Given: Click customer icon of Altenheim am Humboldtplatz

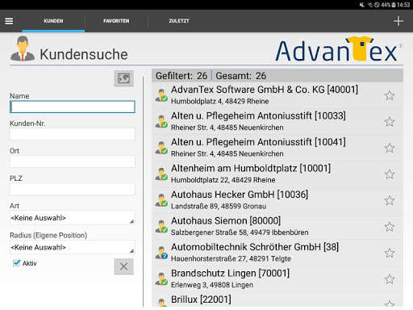Looking at the screenshot, I should click(161, 174).
